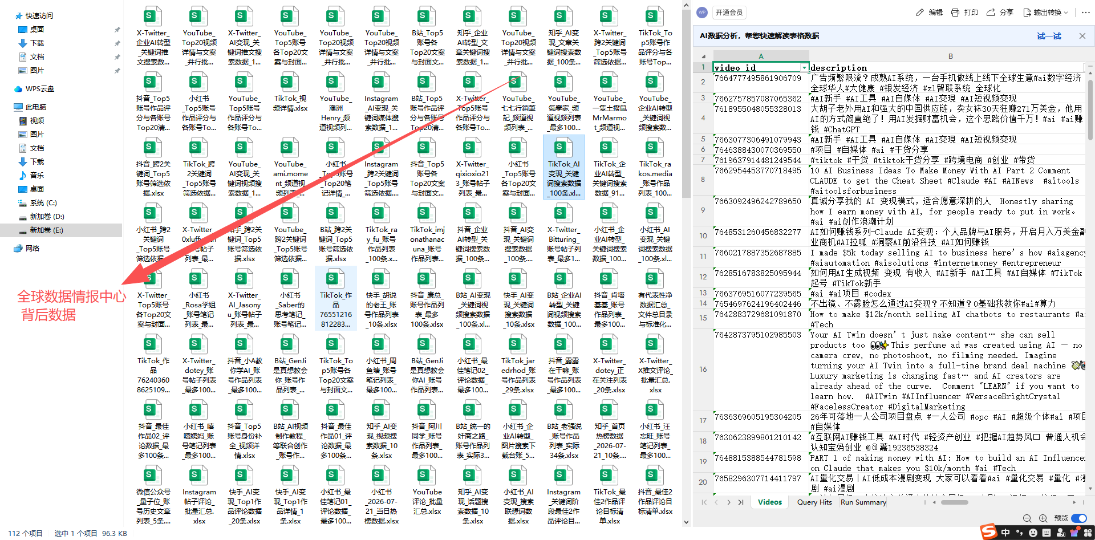The height and width of the screenshot is (540, 1095).
Task: Click the print icon in the preview toolbar
Action: pyautogui.click(x=955, y=12)
